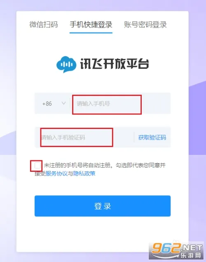The image size is (206, 262).
Task: Click the 讯飞开放平台 logo text
Action: [115, 64]
